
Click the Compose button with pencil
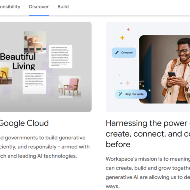tap(124, 53)
